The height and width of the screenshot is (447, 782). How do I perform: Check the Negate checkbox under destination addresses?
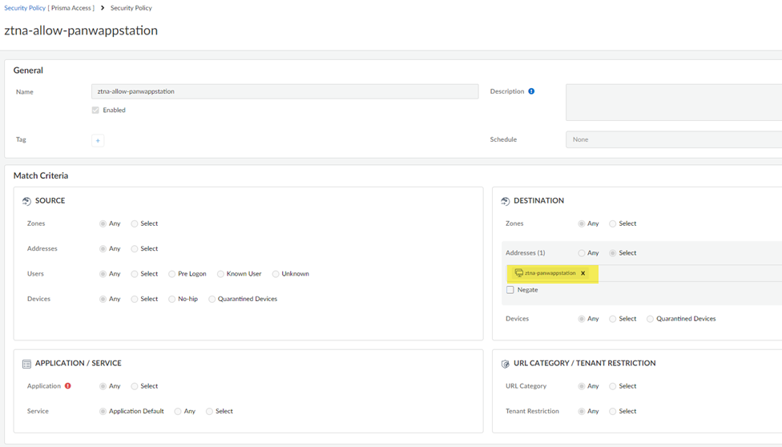click(510, 290)
